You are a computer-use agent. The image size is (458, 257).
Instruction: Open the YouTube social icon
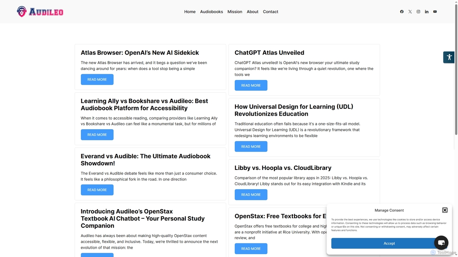435,12
